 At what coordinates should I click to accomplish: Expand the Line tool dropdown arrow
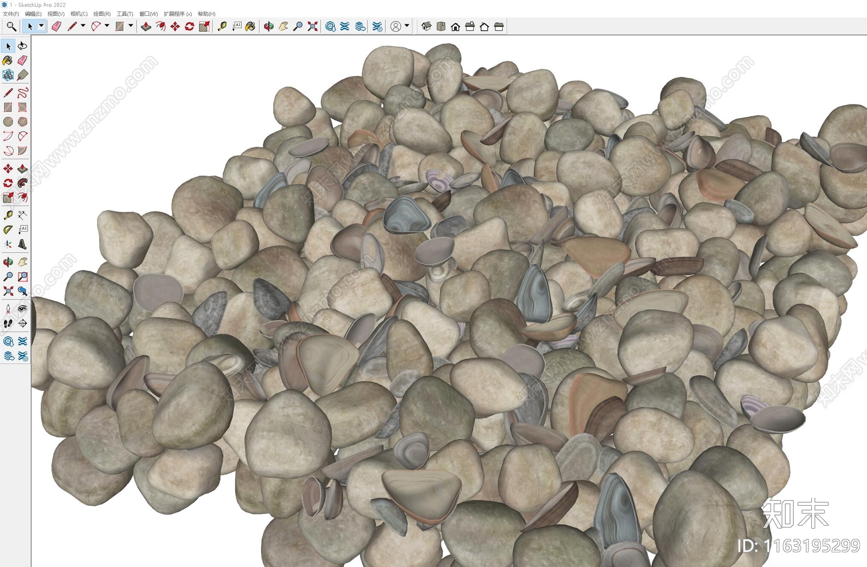83,25
